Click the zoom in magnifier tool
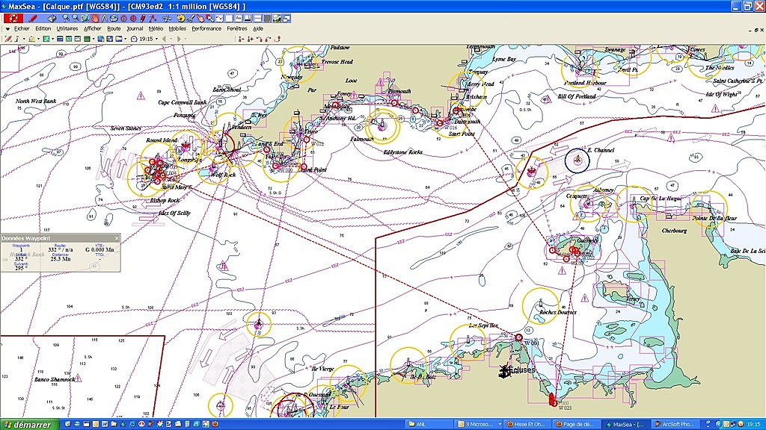 (66, 19)
